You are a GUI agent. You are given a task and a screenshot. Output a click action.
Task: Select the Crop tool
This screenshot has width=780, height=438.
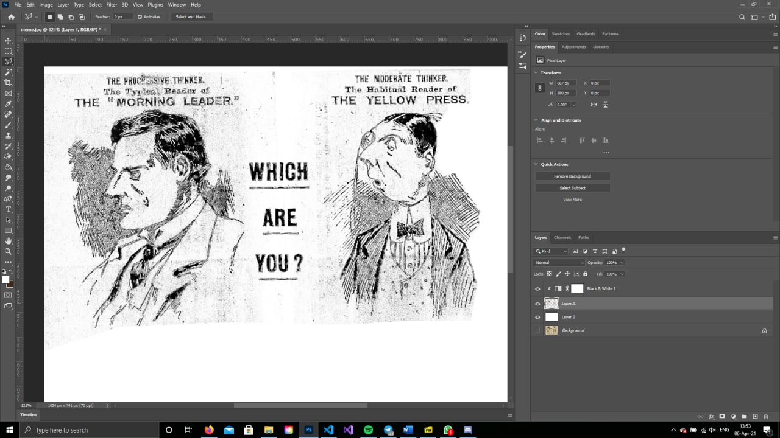click(x=8, y=83)
